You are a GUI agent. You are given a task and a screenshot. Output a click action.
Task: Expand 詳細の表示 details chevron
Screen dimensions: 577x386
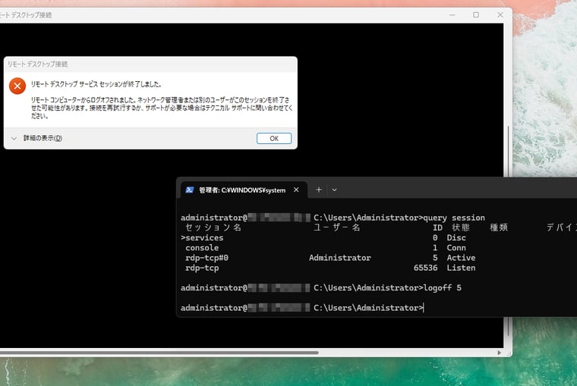tap(14, 138)
